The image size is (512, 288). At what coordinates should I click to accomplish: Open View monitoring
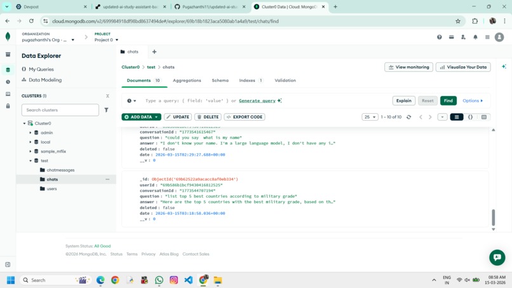pos(408,67)
